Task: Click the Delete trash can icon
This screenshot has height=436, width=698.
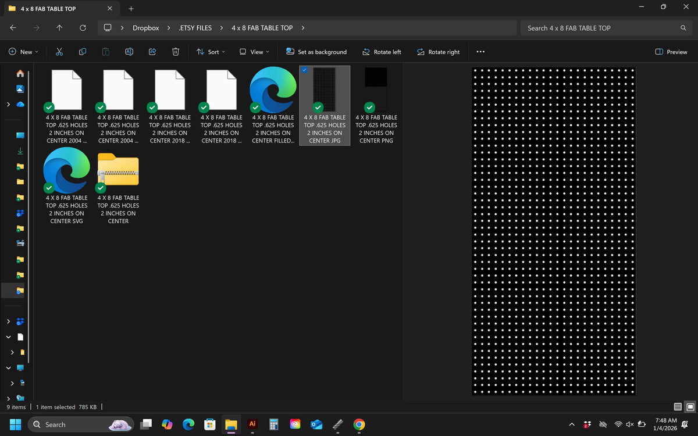Action: (176, 52)
